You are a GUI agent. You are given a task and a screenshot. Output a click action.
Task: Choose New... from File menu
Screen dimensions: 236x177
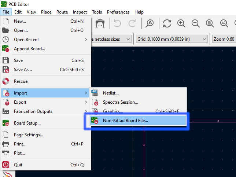point(45,21)
